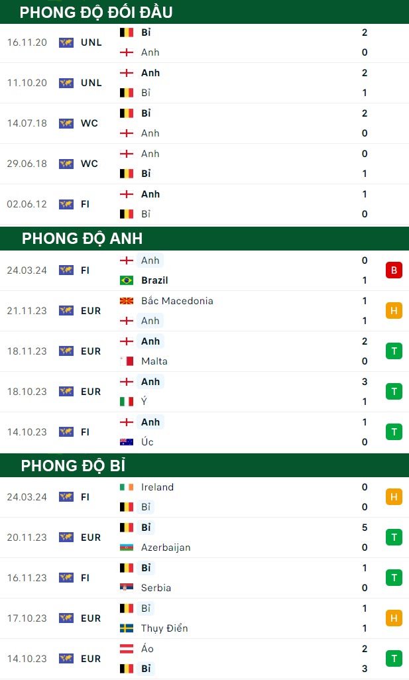Click the Australia flag next to Úc
Screen dimensions: 409x680
127,442
